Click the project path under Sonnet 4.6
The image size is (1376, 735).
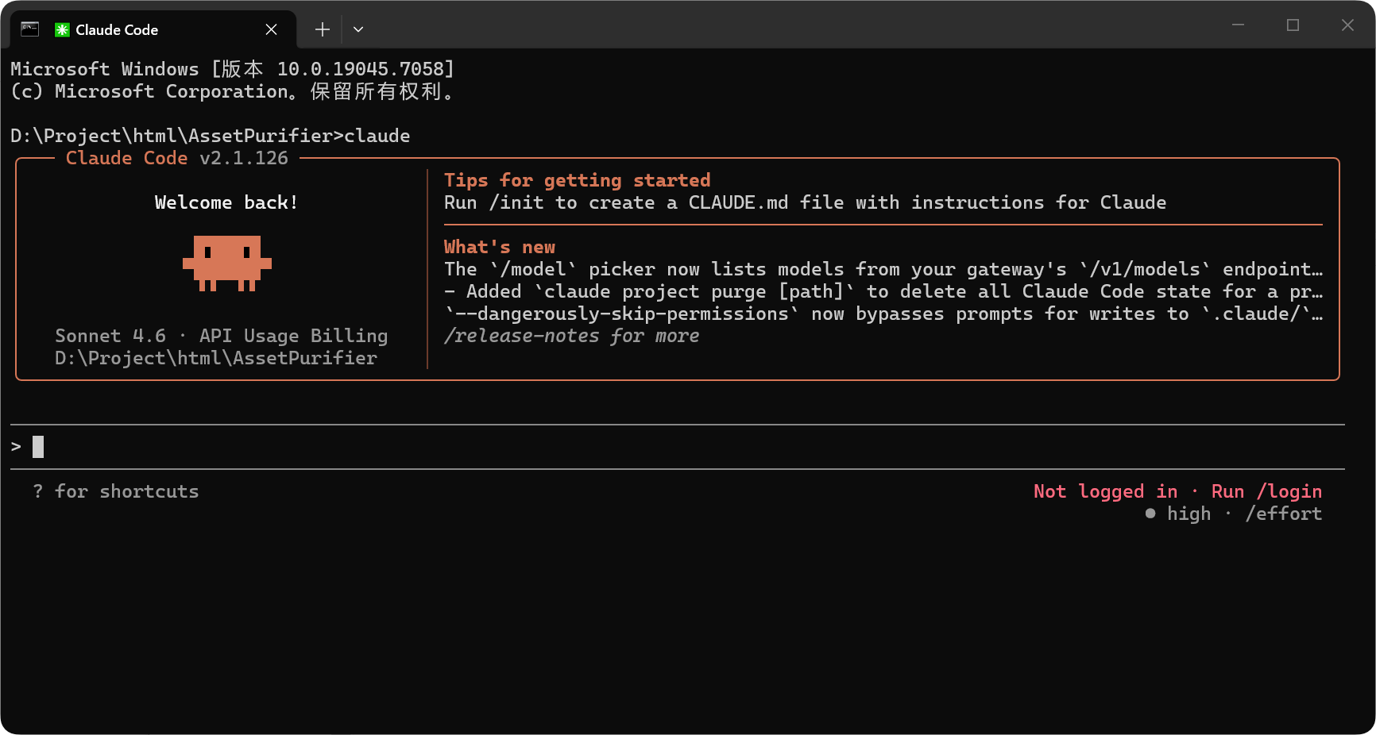point(216,358)
